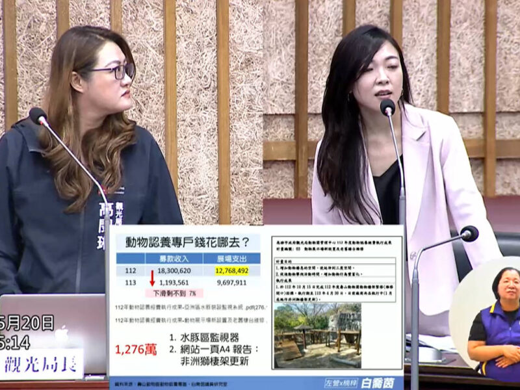Click the 白喬茵 name banner
This screenshot has width=520, height=390.
point(378,383)
